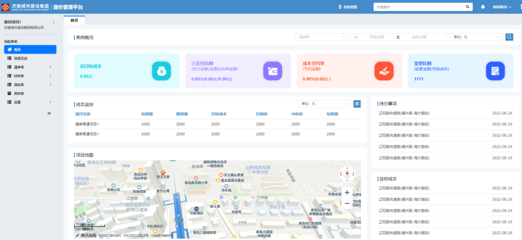Click the notification bell icon
This screenshot has height=240, width=522.
[483, 7]
